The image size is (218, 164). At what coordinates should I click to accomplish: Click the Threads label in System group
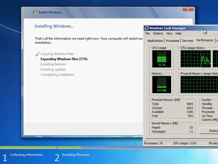point(207,108)
